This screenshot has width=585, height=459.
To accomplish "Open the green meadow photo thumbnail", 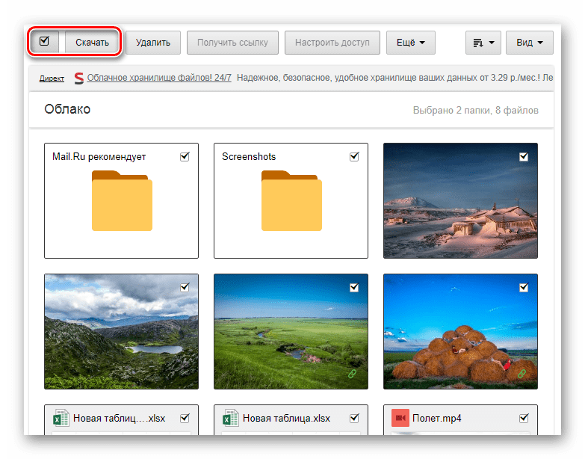I will [291, 331].
